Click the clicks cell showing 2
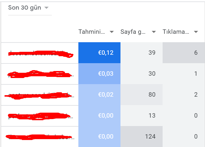This screenshot has width=205, height=147. pyautogui.click(x=184, y=95)
